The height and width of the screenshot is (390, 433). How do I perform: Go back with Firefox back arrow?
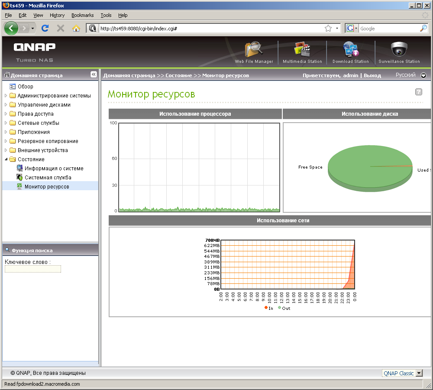coord(11,28)
